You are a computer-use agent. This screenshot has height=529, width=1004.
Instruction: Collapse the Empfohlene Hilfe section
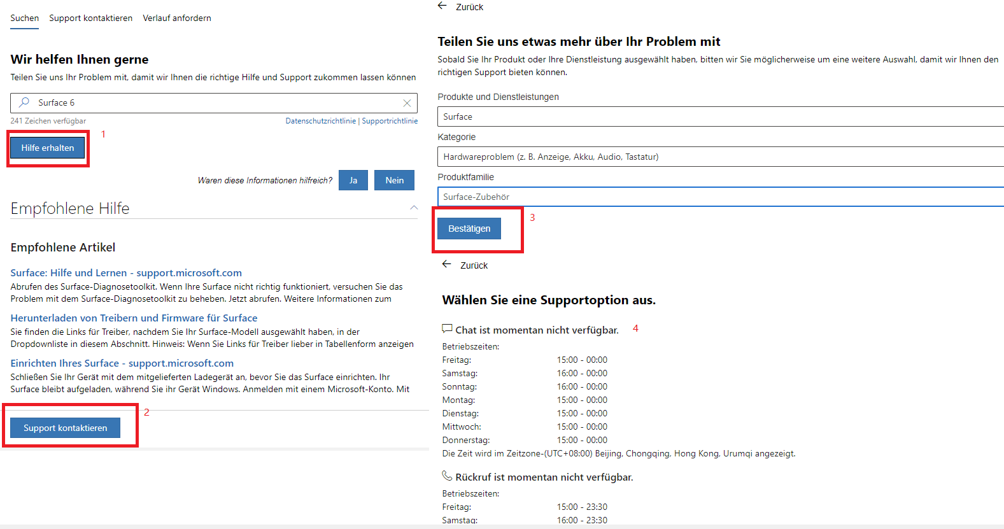414,208
